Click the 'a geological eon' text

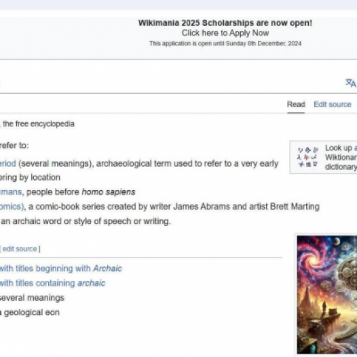30,312
